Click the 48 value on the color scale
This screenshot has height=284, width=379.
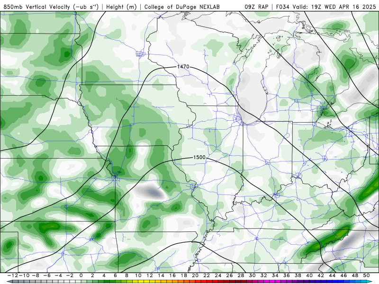point(355,275)
